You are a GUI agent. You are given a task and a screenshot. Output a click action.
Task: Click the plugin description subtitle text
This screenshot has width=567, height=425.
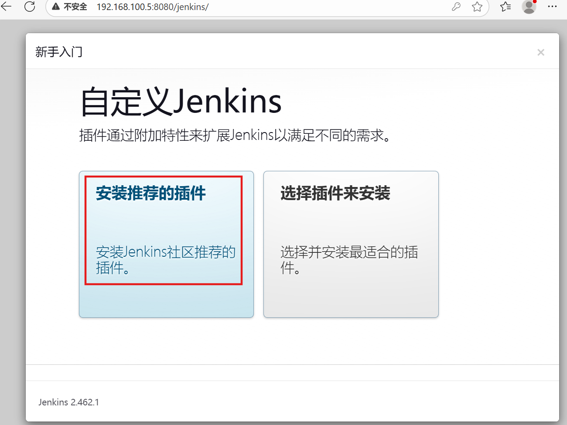pyautogui.click(x=235, y=135)
